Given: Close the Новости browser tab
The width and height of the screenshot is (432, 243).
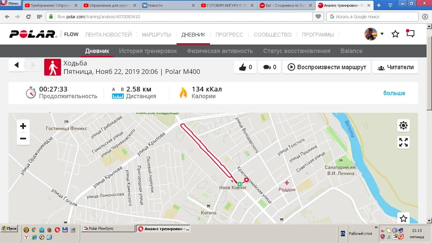Looking at the screenshot, I should (193, 5).
